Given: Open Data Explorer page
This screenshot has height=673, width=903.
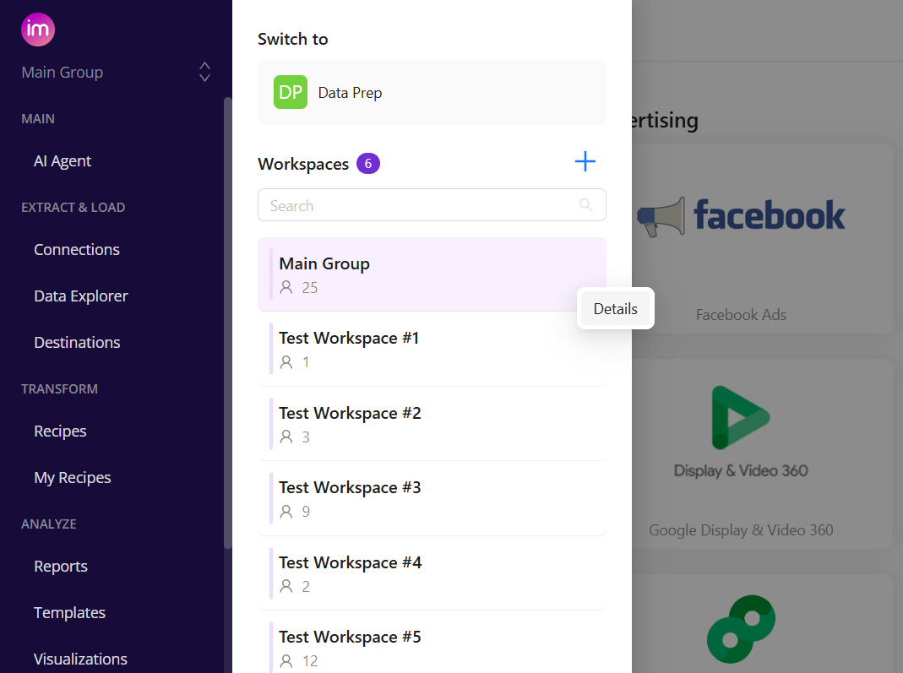Looking at the screenshot, I should (x=81, y=296).
